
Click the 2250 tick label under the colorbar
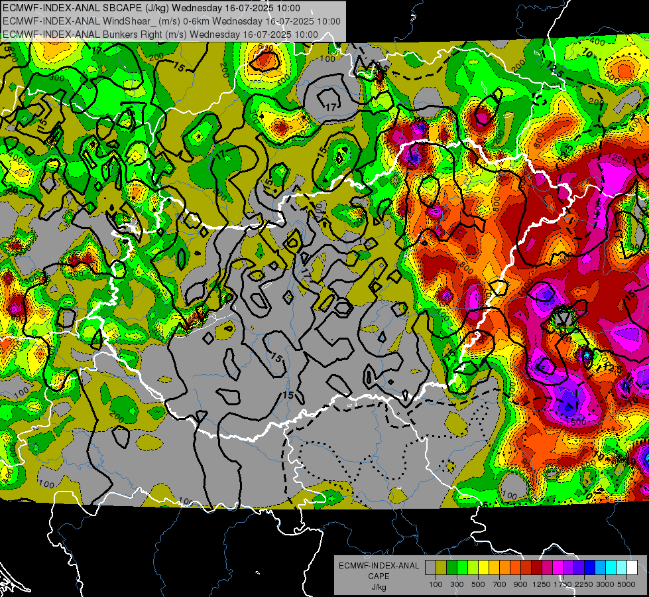point(584,584)
